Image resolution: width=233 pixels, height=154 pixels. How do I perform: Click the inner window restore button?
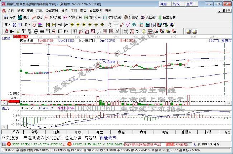224,10
